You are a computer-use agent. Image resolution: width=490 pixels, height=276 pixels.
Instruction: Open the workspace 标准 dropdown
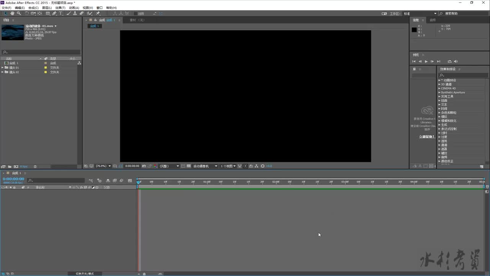(420, 13)
